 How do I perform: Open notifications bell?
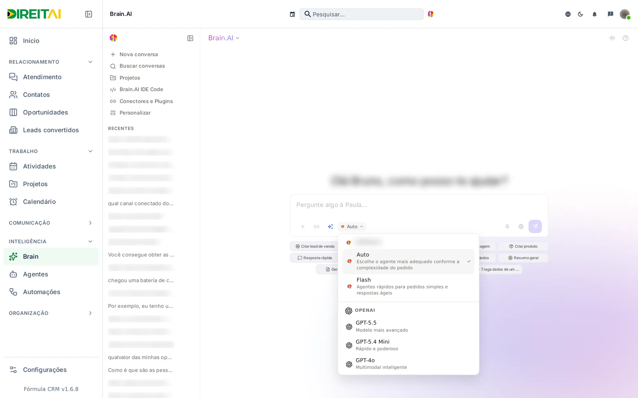coord(594,14)
